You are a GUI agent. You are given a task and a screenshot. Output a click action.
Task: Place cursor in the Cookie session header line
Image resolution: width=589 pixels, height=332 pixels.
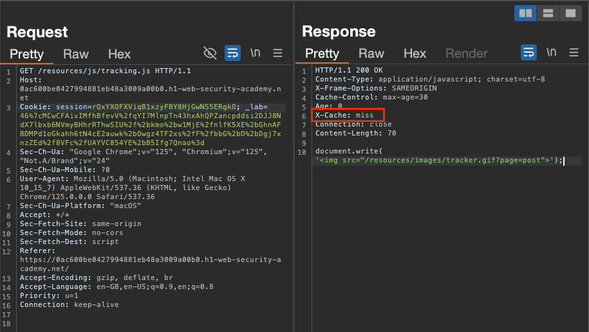[129, 107]
